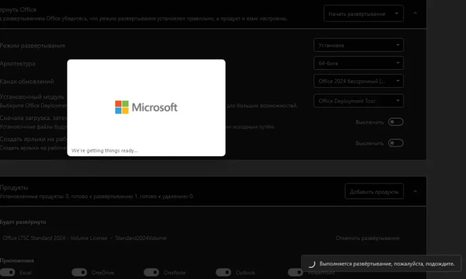Image resolution: width=466 pixels, height=279 pixels.
Task: Toggle the OneDrive application switch
Action: click(79, 273)
